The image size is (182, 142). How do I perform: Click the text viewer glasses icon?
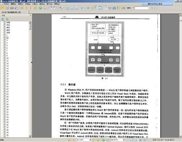(110, 8)
